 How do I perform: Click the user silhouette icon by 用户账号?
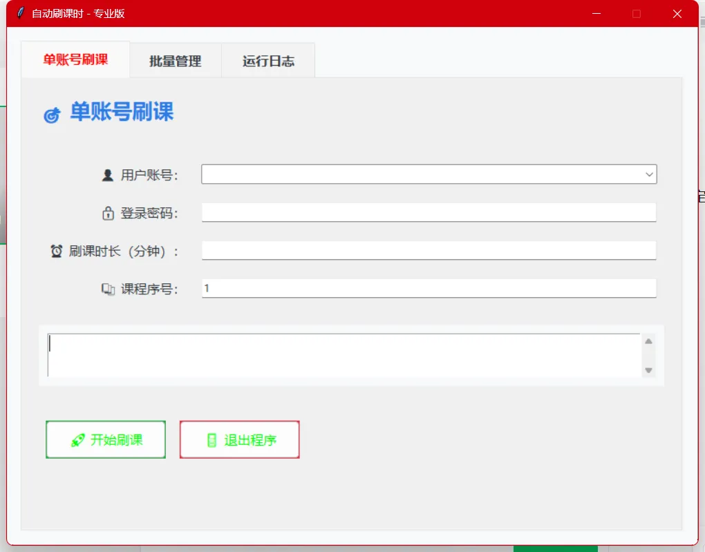point(107,175)
